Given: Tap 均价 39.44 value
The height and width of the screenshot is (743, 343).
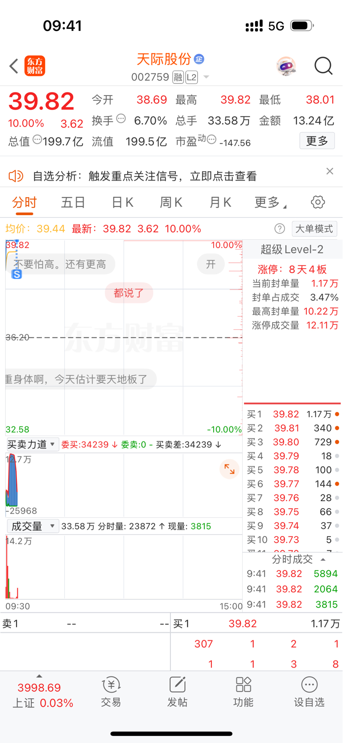Looking at the screenshot, I should (51, 229).
